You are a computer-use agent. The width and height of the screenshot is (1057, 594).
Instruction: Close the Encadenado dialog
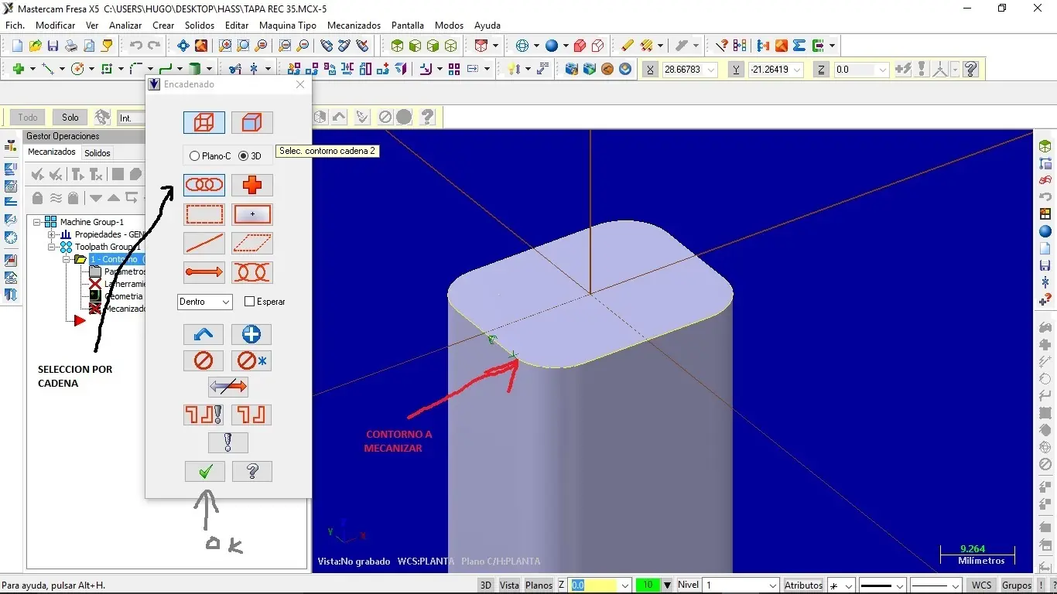pyautogui.click(x=300, y=84)
